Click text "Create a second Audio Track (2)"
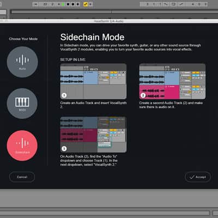Image resolution: width=218 pixels, height=218 pixels. [163, 103]
